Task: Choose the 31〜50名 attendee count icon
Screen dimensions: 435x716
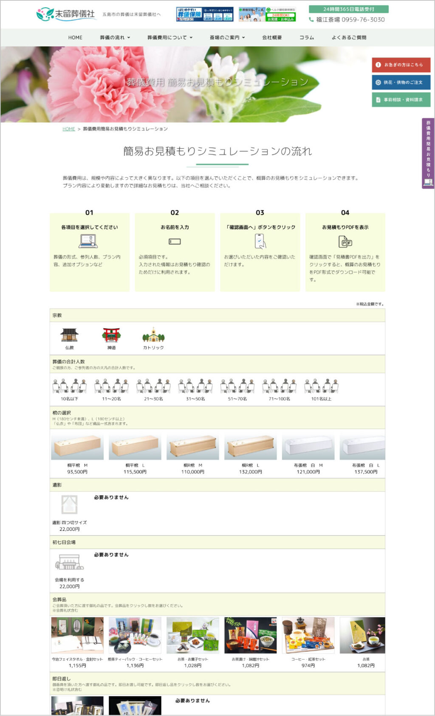Action: click(195, 386)
